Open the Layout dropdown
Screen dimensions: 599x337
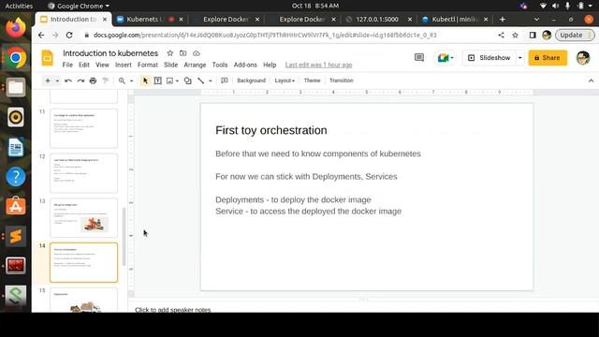pyautogui.click(x=285, y=81)
